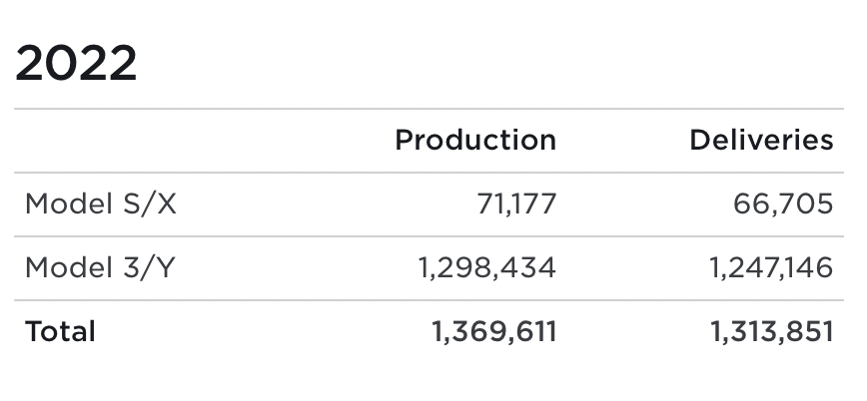
Task: Click empty space between Model S/X and 71,177
Action: [x=327, y=203]
